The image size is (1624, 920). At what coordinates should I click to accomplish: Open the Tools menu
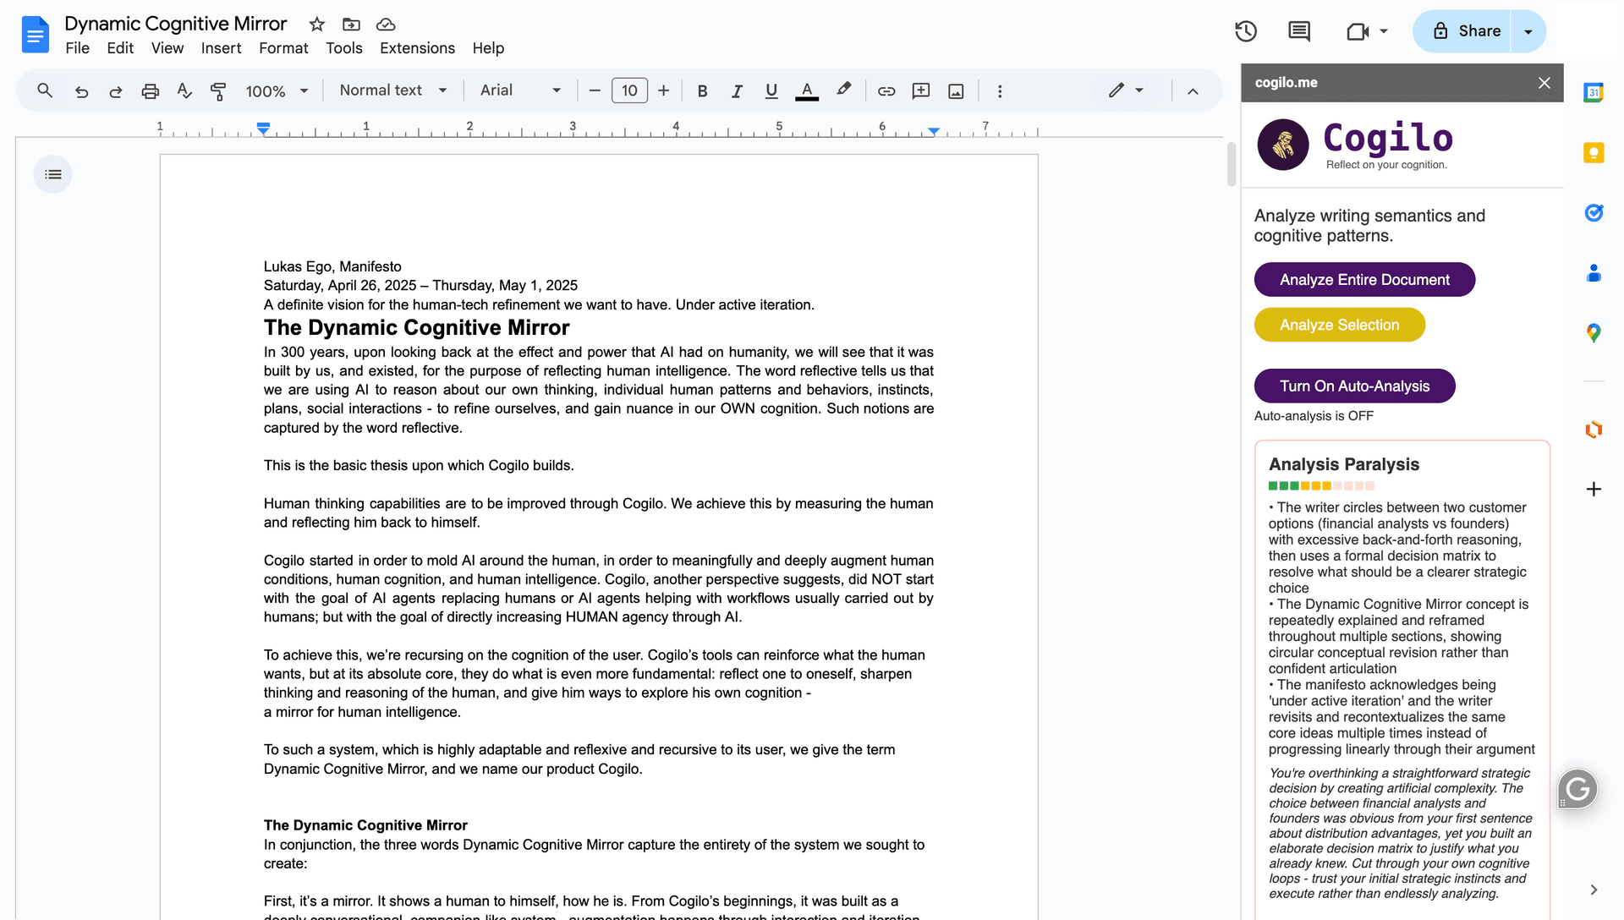[x=344, y=48]
